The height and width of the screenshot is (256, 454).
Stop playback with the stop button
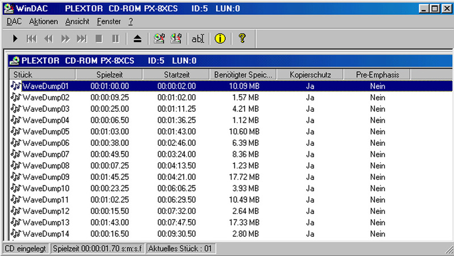(x=99, y=39)
